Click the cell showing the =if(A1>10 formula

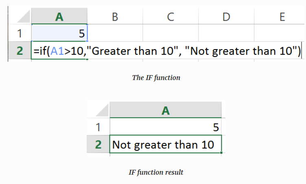pyautogui.click(x=59, y=52)
